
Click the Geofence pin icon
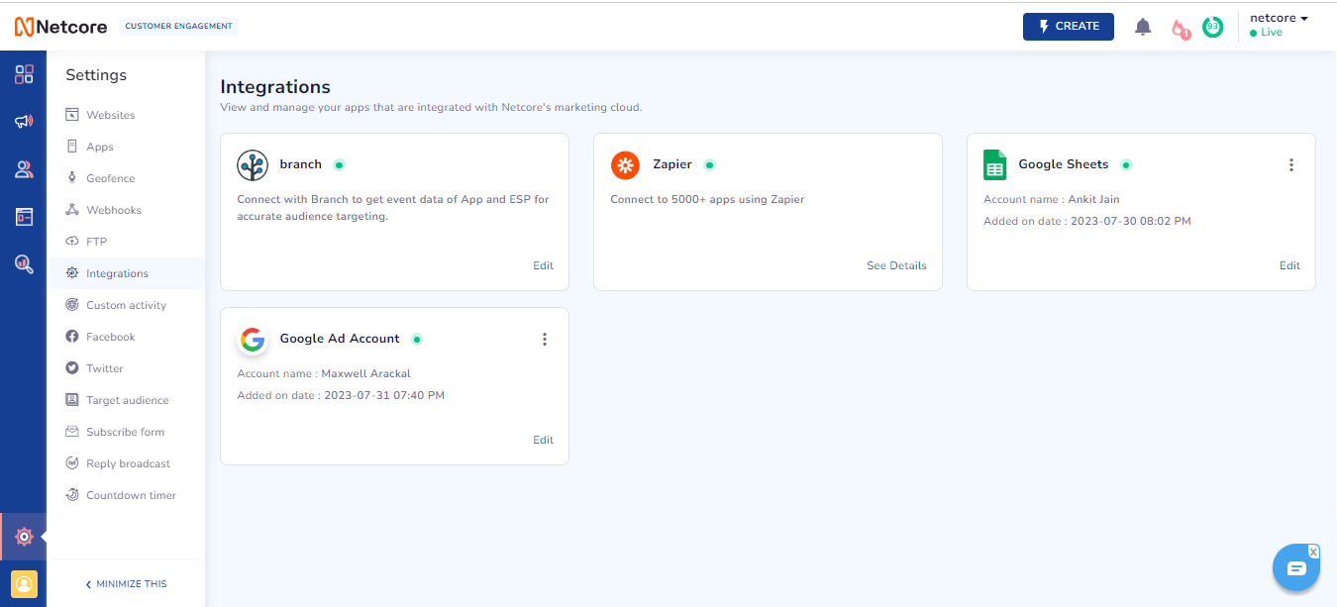(x=71, y=178)
